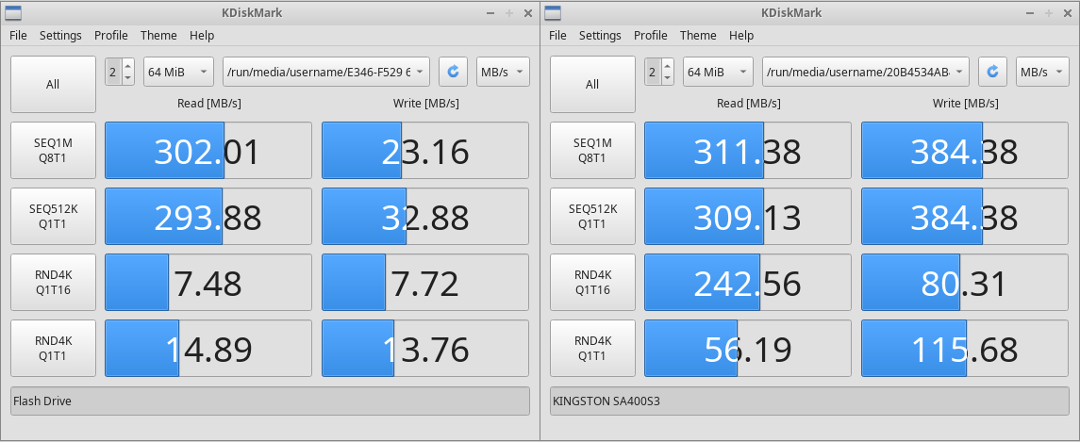Click the 242.56 read result bar
This screenshot has height=442, width=1080.
click(x=747, y=283)
